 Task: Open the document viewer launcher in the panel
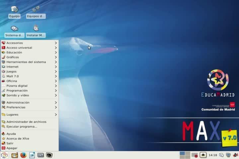pos(32,155)
